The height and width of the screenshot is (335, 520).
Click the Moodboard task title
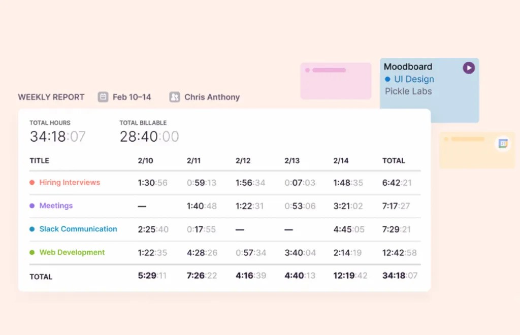408,66
